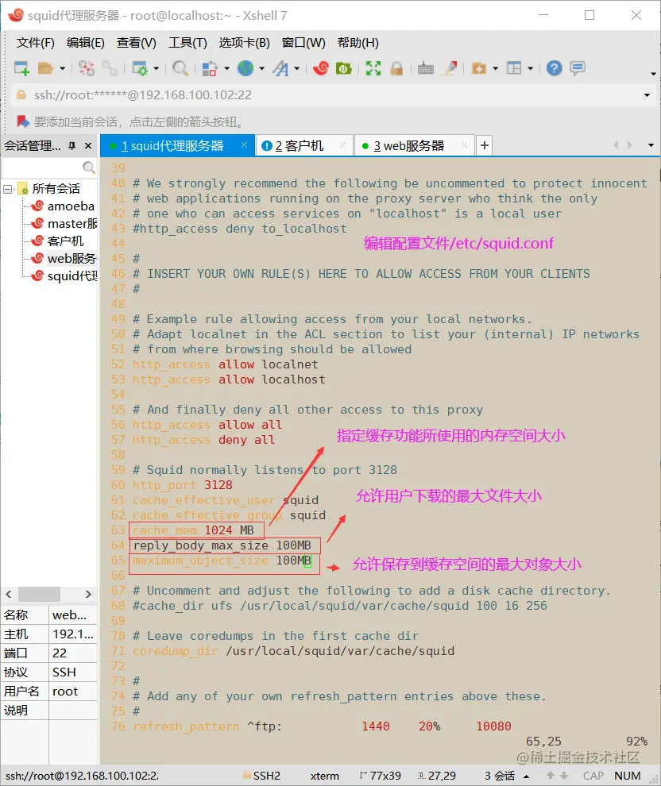Click the Find magnifier toolbar icon

180,68
